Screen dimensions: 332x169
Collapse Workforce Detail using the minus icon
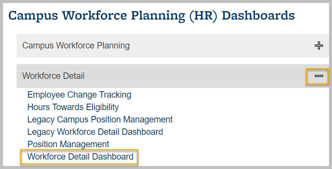click(x=319, y=76)
